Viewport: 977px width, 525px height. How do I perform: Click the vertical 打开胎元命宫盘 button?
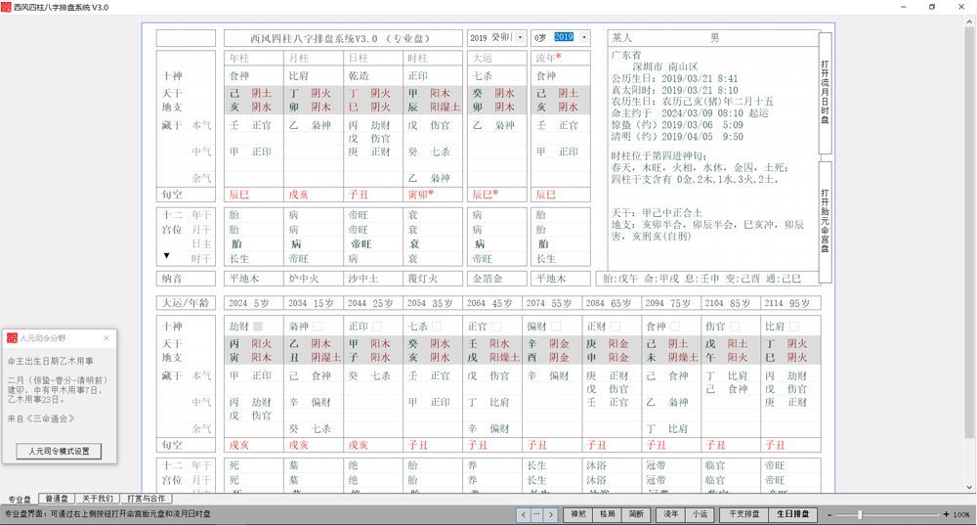825,221
